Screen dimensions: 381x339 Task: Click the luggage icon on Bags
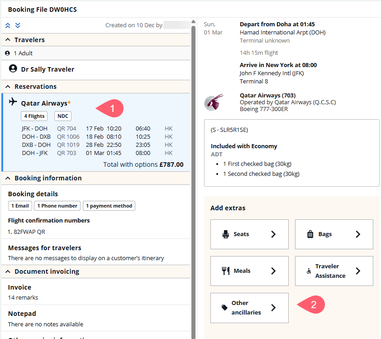pos(310,234)
